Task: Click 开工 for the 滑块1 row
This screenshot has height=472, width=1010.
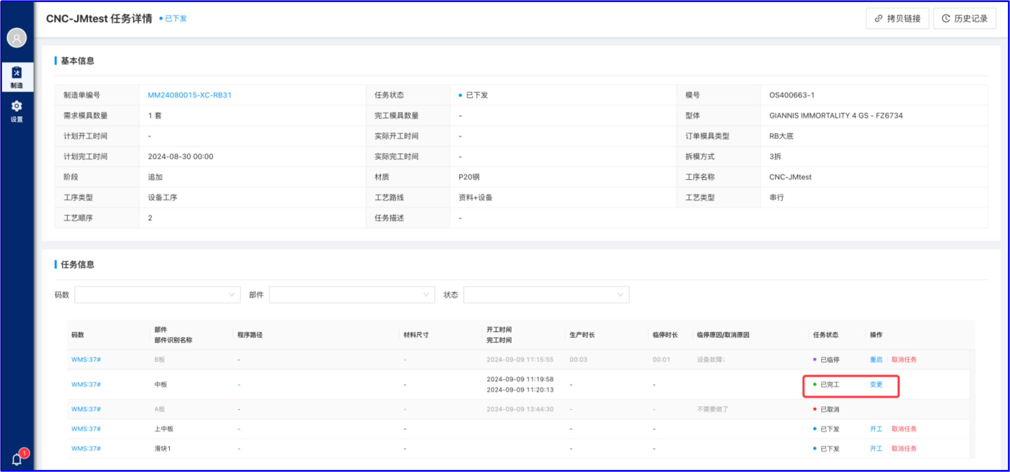Action: pyautogui.click(x=876, y=448)
